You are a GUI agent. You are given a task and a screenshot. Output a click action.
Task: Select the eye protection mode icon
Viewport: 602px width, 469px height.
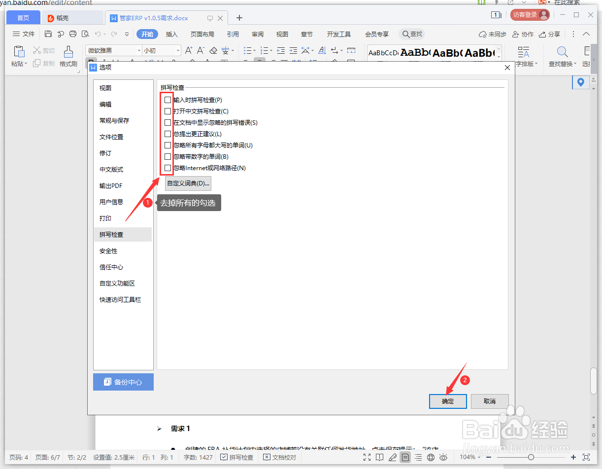point(443,457)
